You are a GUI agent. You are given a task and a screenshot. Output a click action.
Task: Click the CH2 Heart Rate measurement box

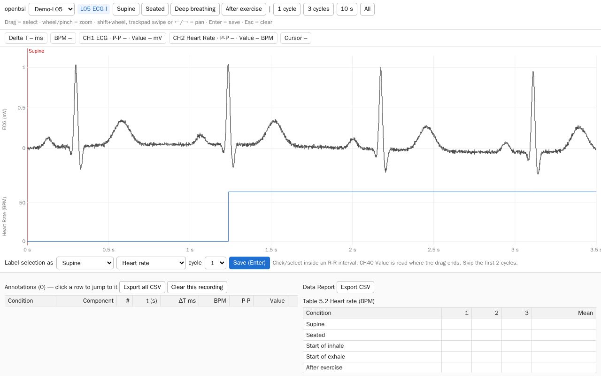223,38
